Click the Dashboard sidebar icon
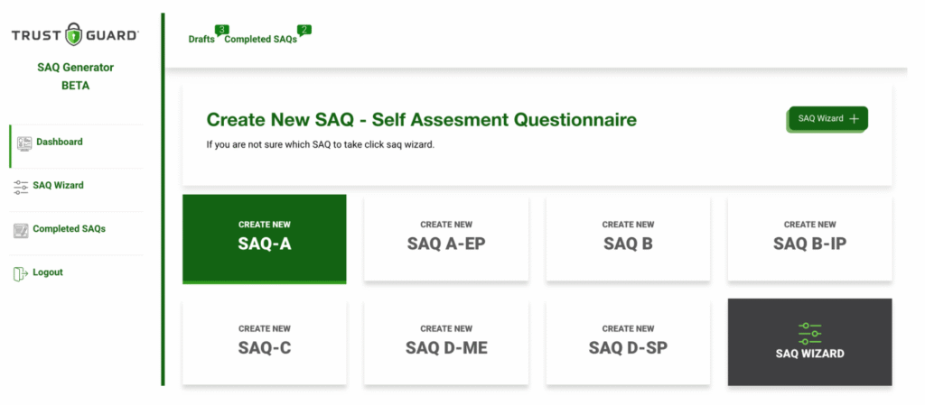The image size is (925, 405). point(24,143)
